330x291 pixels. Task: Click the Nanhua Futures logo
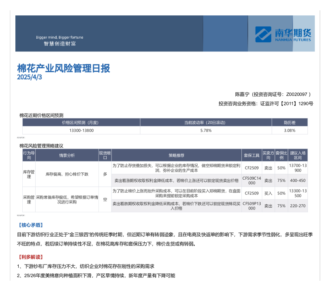pyautogui.click(x=263, y=34)
